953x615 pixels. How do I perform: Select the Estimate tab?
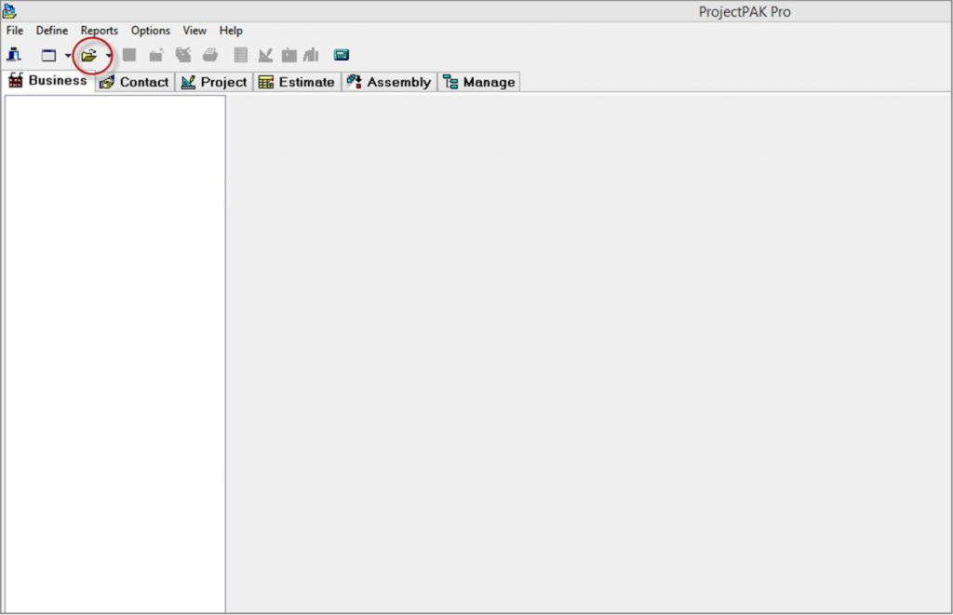[x=297, y=82]
